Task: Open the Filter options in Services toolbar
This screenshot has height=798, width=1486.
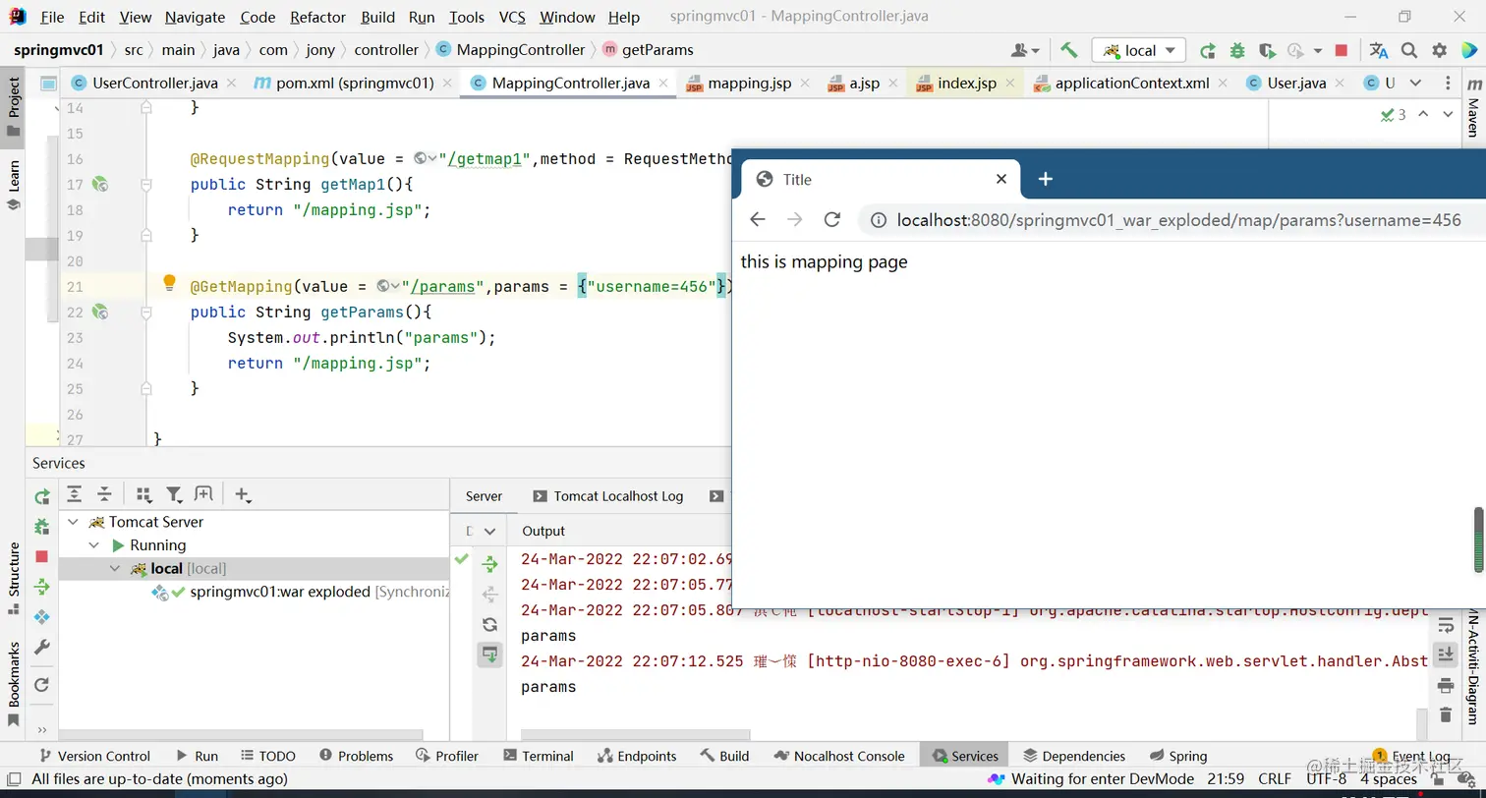Action: 174,494
